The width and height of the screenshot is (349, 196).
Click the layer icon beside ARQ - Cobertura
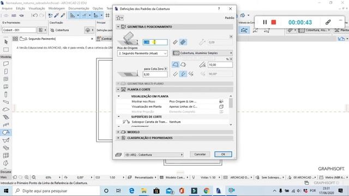[x=118, y=155]
